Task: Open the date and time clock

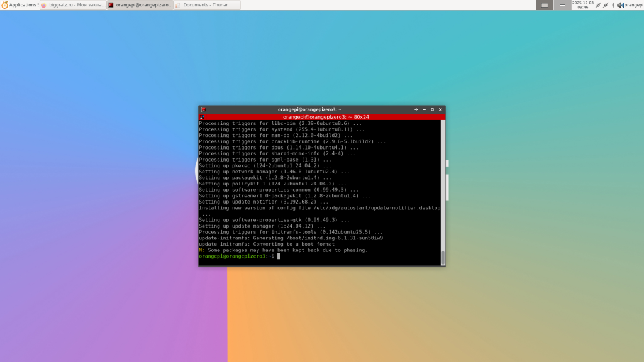Action: coord(582,5)
